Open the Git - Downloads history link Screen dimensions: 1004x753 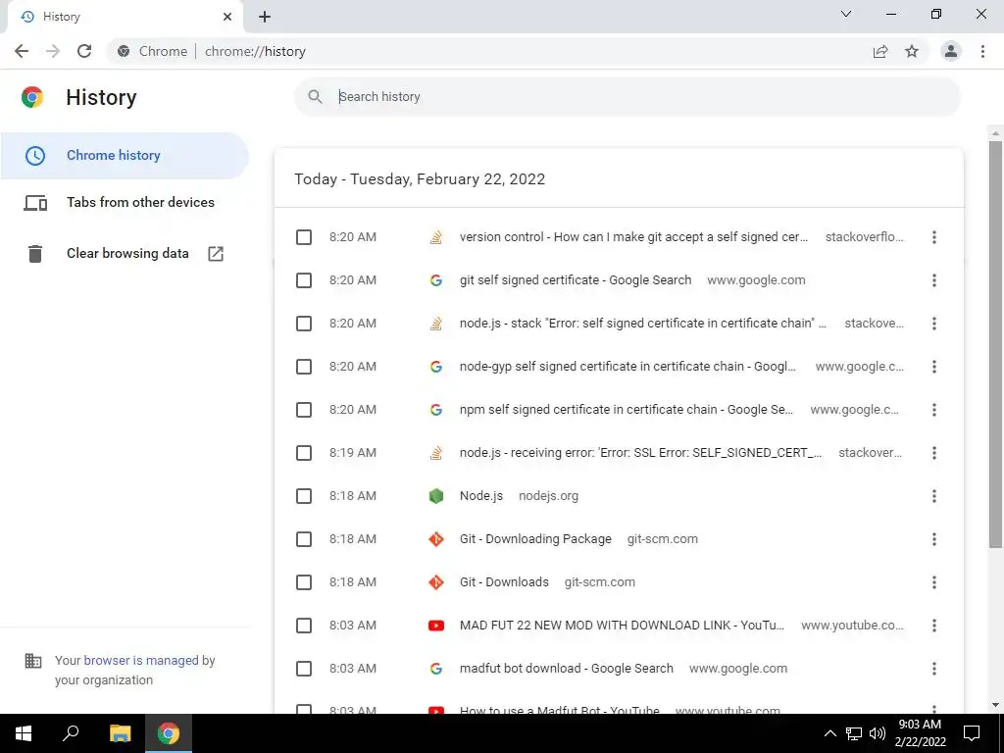click(504, 582)
